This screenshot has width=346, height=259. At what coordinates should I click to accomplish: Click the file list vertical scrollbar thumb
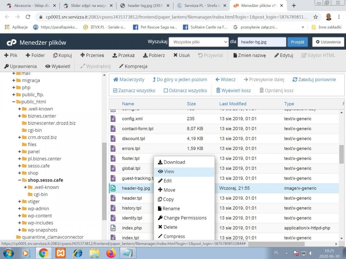point(342,154)
